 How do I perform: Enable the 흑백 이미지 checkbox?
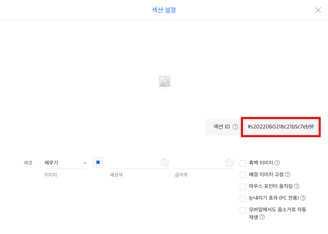pyautogui.click(x=243, y=163)
